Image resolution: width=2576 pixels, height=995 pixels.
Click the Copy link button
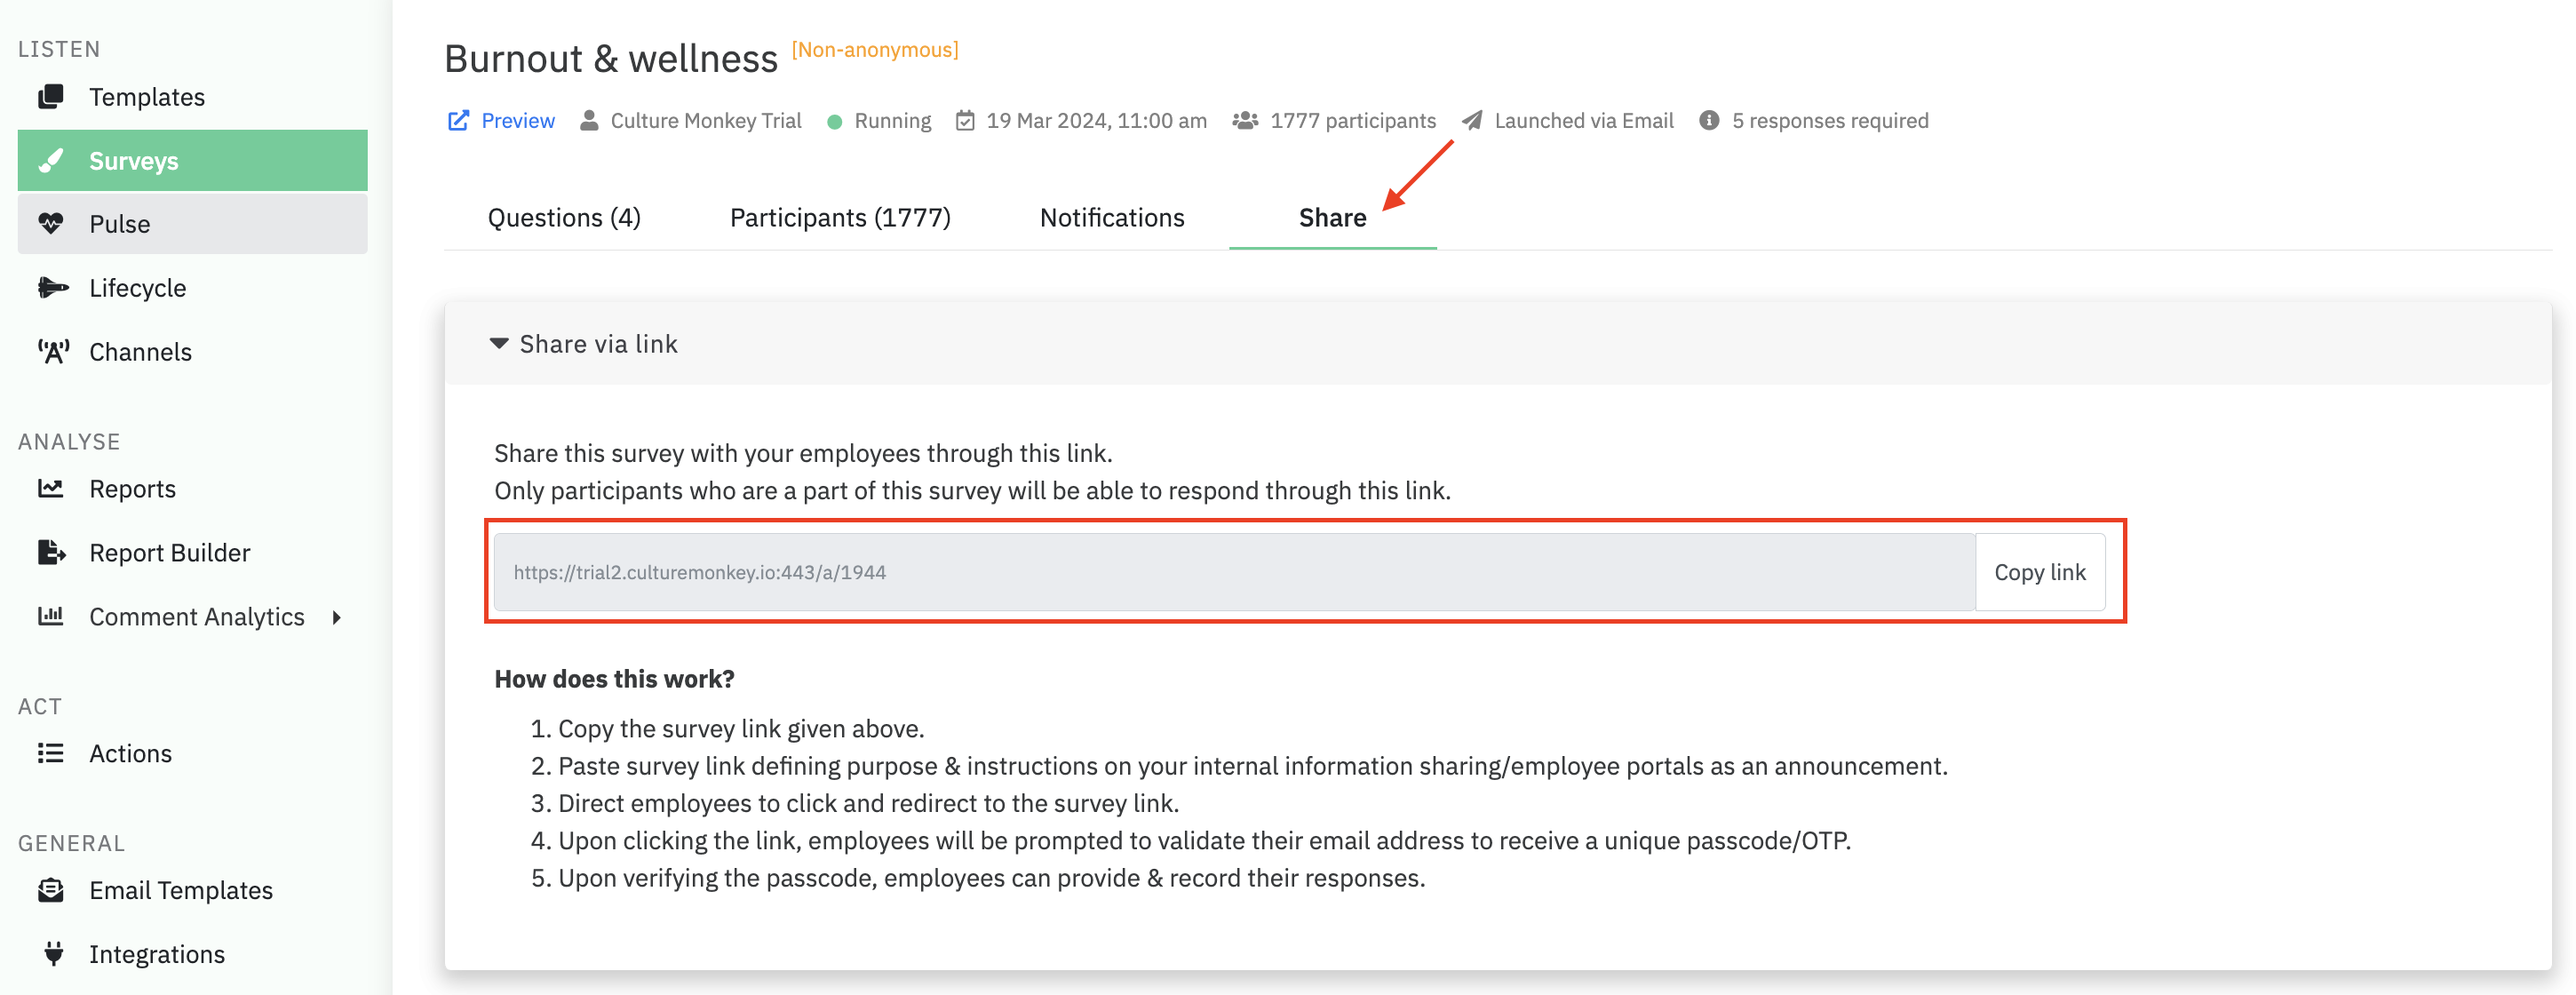click(2039, 572)
